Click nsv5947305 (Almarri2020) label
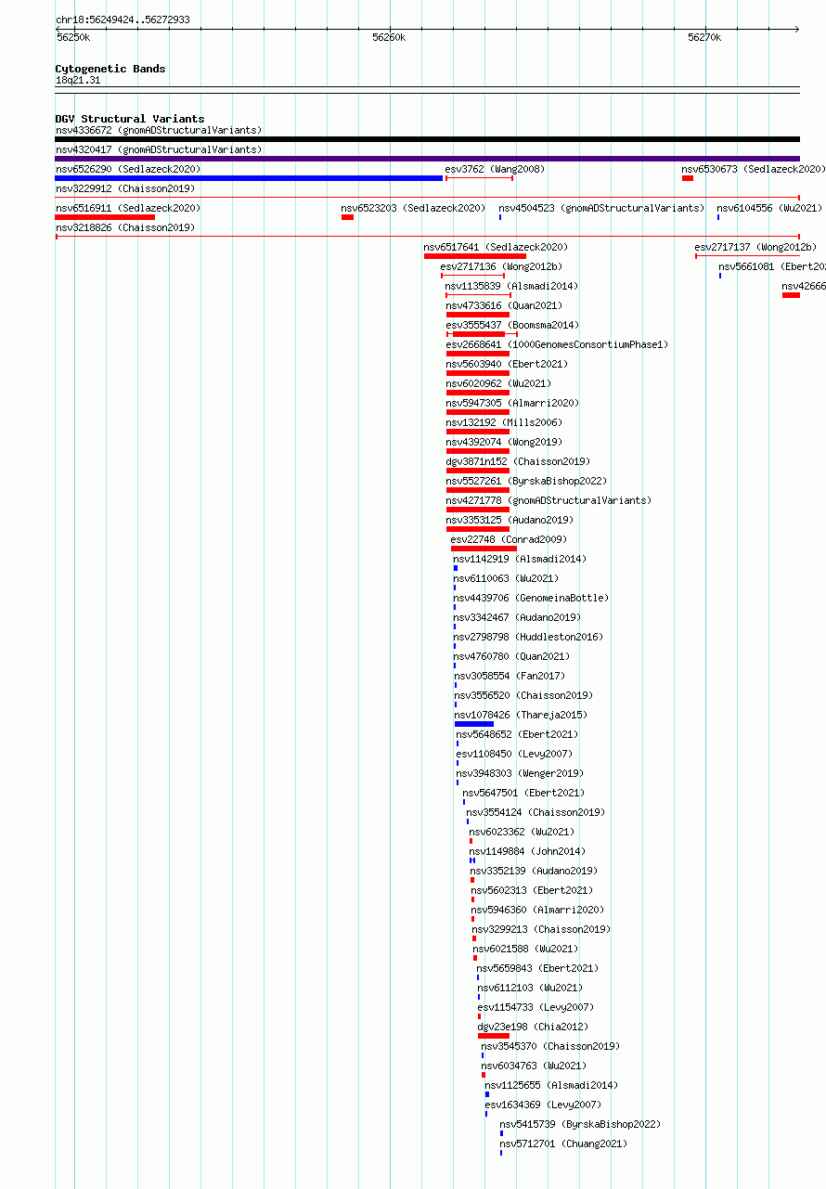 pos(512,403)
